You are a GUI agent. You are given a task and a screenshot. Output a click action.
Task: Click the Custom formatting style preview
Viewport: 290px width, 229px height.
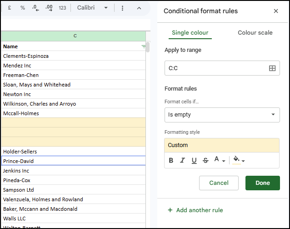[222, 145]
